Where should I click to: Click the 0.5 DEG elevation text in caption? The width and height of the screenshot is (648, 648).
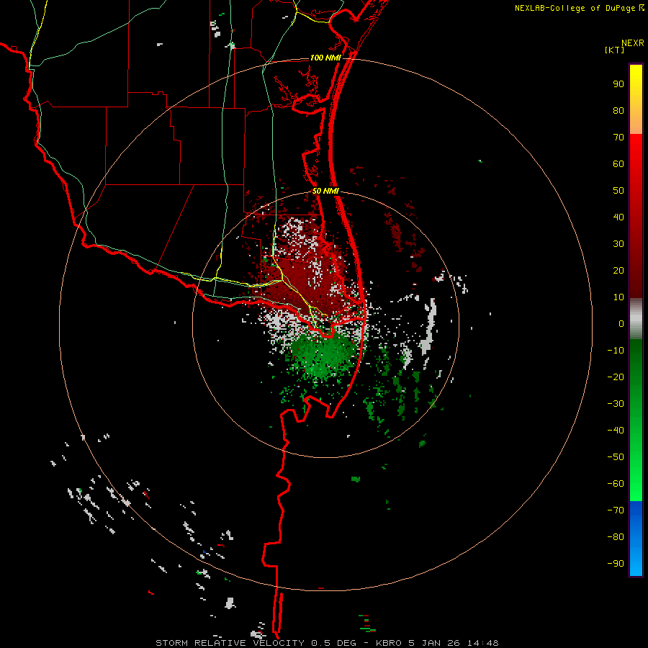(333, 643)
